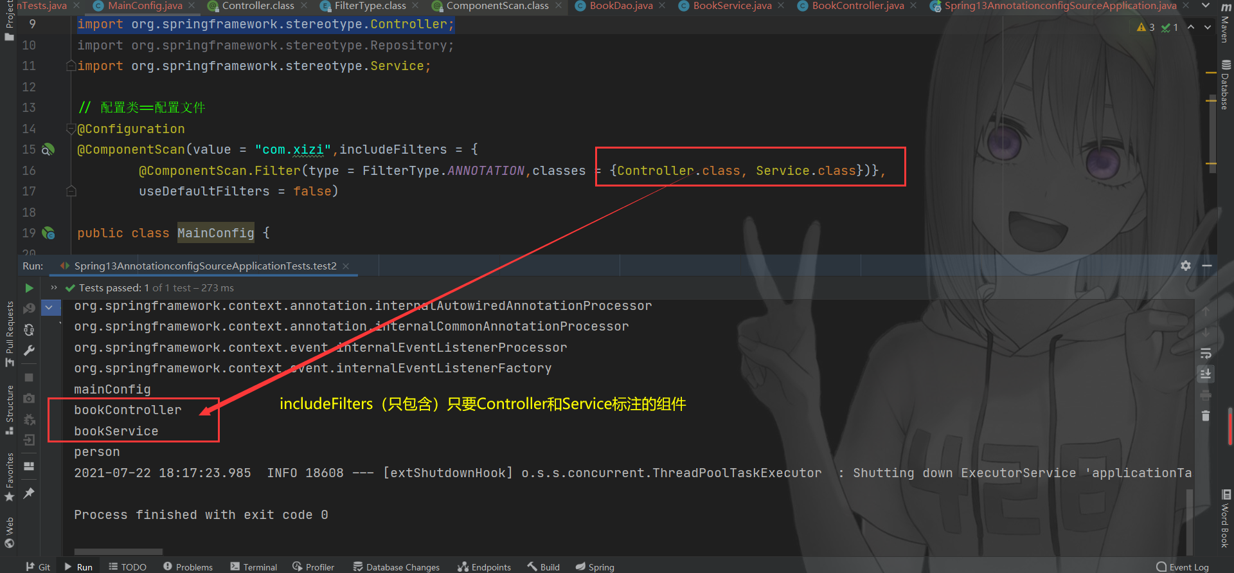This screenshot has height=573, width=1234.
Task: Toggle soft-wrap in console output
Action: [x=1206, y=353]
